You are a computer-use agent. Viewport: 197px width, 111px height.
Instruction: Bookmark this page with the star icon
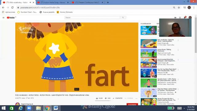click(179, 7)
